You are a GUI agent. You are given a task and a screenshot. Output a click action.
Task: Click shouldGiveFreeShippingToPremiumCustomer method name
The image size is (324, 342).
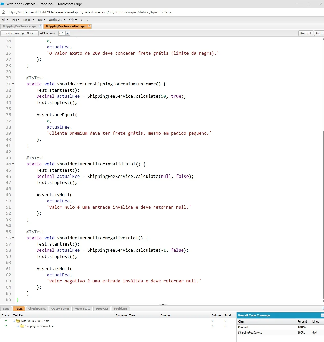(106, 84)
